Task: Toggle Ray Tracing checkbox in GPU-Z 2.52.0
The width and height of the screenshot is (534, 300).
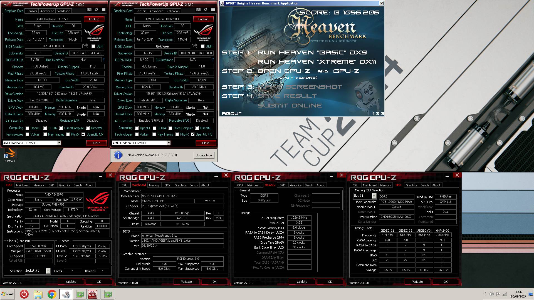Action: [x=154, y=134]
